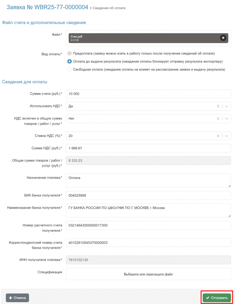Click the Назначение платежа text area
Image resolution: width=235 pixels, height=304 pixels.
coord(148,180)
